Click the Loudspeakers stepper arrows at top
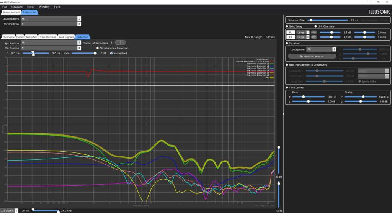 (79, 19)
